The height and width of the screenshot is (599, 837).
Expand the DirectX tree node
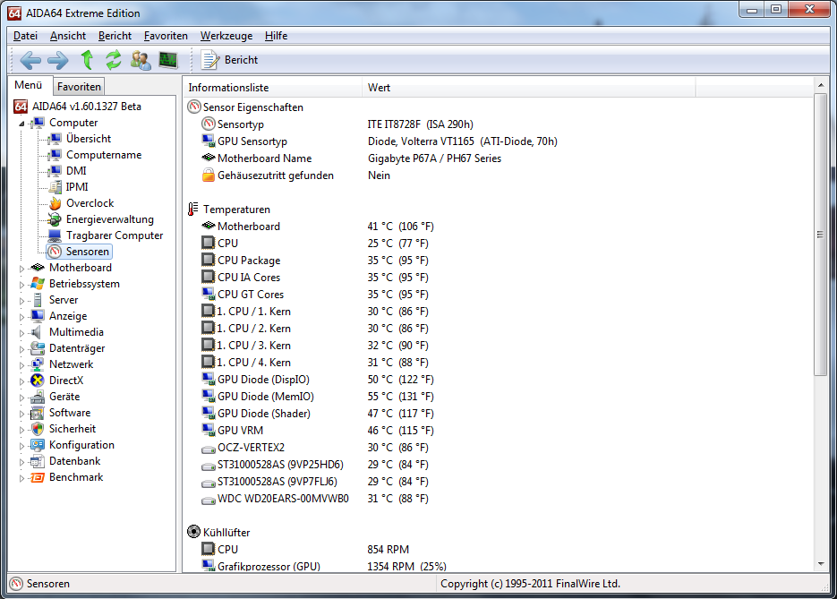click(x=21, y=381)
